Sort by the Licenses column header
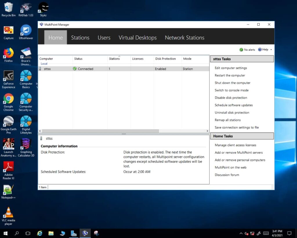Screen dimensions: 297x238 [142, 59]
